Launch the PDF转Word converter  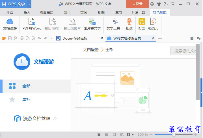[32, 24]
